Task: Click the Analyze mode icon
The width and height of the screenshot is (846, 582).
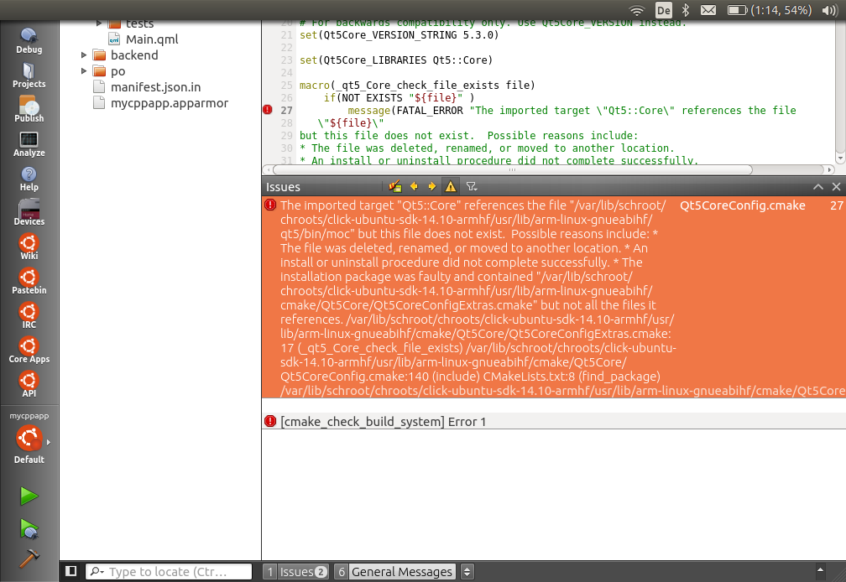Action: pyautogui.click(x=29, y=143)
